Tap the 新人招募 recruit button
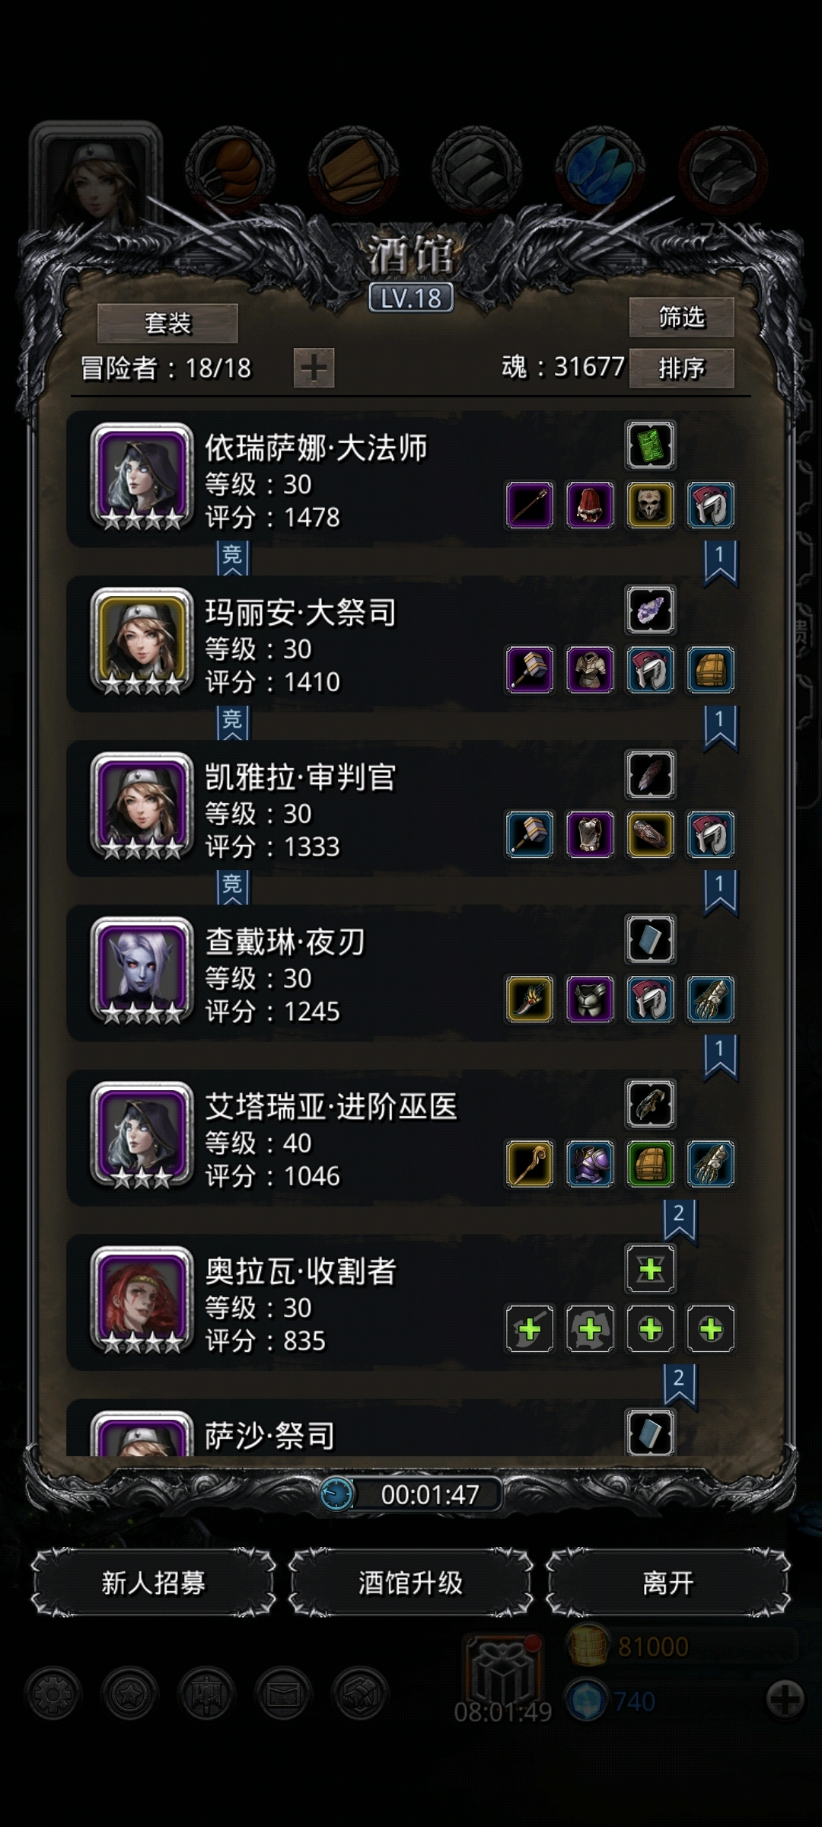Image resolution: width=822 pixels, height=1827 pixels. pos(153,1583)
